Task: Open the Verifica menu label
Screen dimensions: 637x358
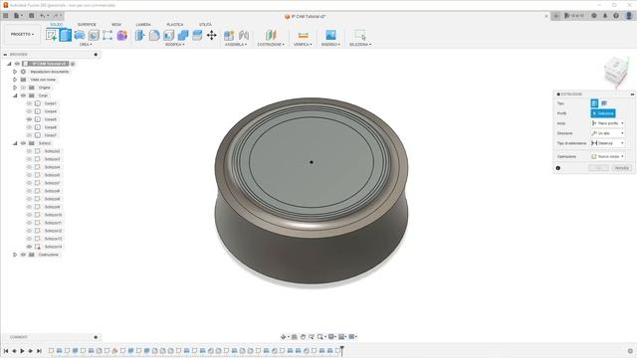Action: point(303,44)
